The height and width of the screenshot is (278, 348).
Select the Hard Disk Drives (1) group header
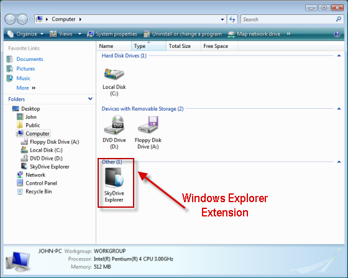124,55
